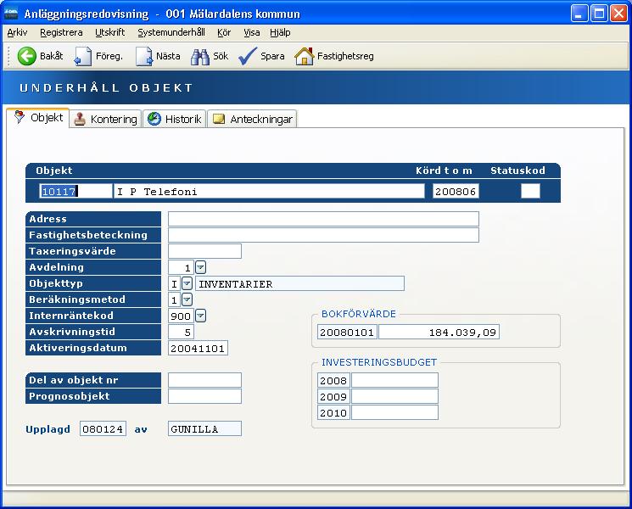Click the green Bakåt arrow icon
This screenshot has height=509, width=632.
click(26, 56)
